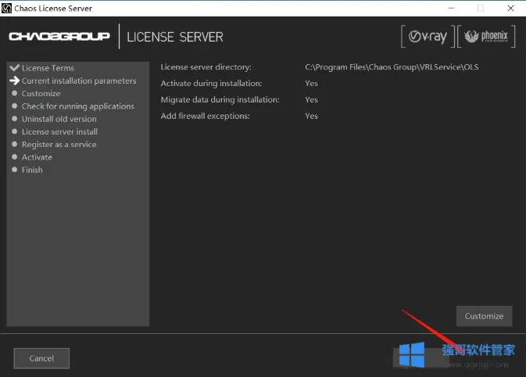Click the Chaos License Server title icon
The image size is (526, 377).
point(6,8)
